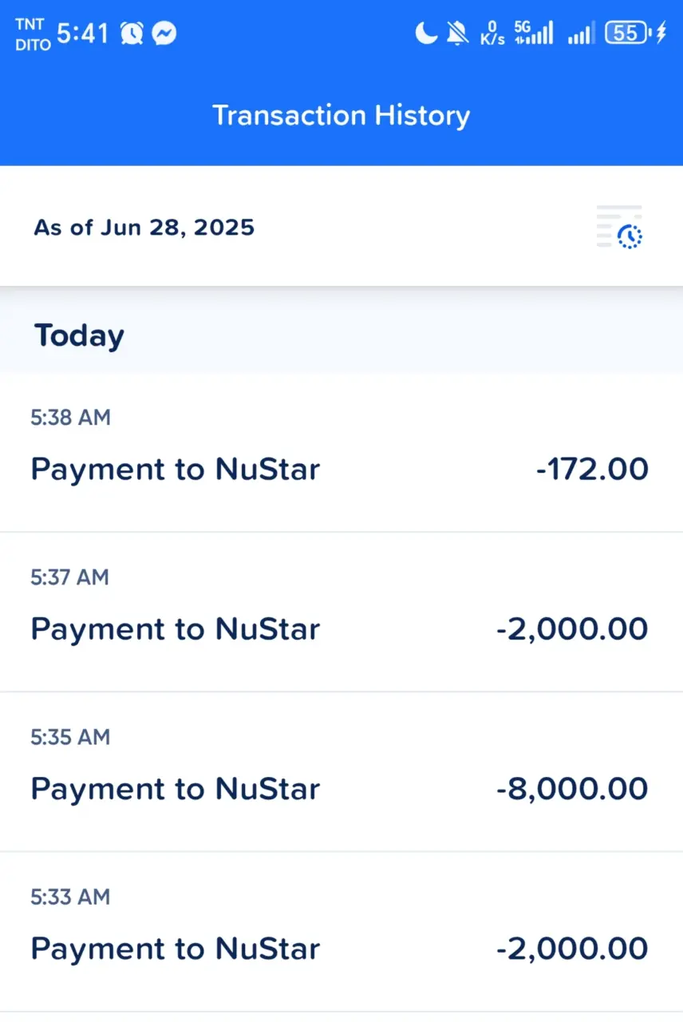This screenshot has height=1022, width=683.
Task: Tap the do-not-disturb moon icon
Action: pyautogui.click(x=426, y=34)
